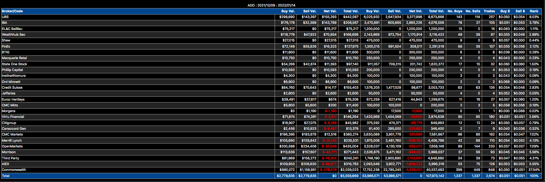The image size is (545, 182).
Task: Select the Morgans broker name
Action: point(8,111)
